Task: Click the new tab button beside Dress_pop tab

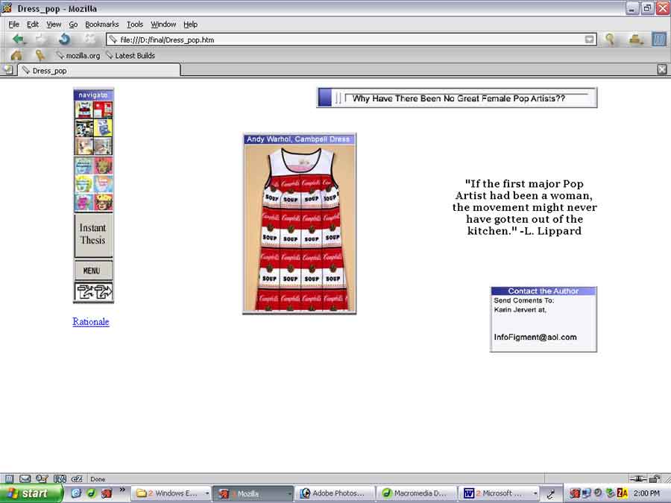Action: [7, 70]
